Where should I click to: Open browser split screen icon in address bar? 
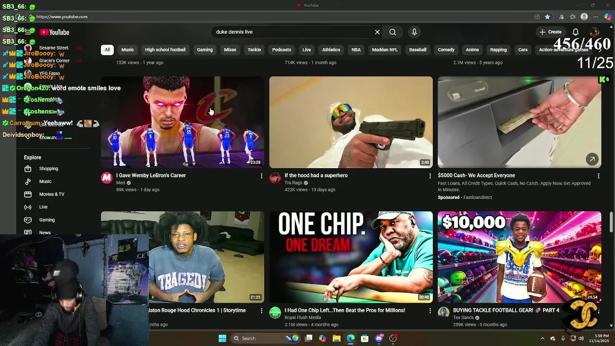pos(537,17)
